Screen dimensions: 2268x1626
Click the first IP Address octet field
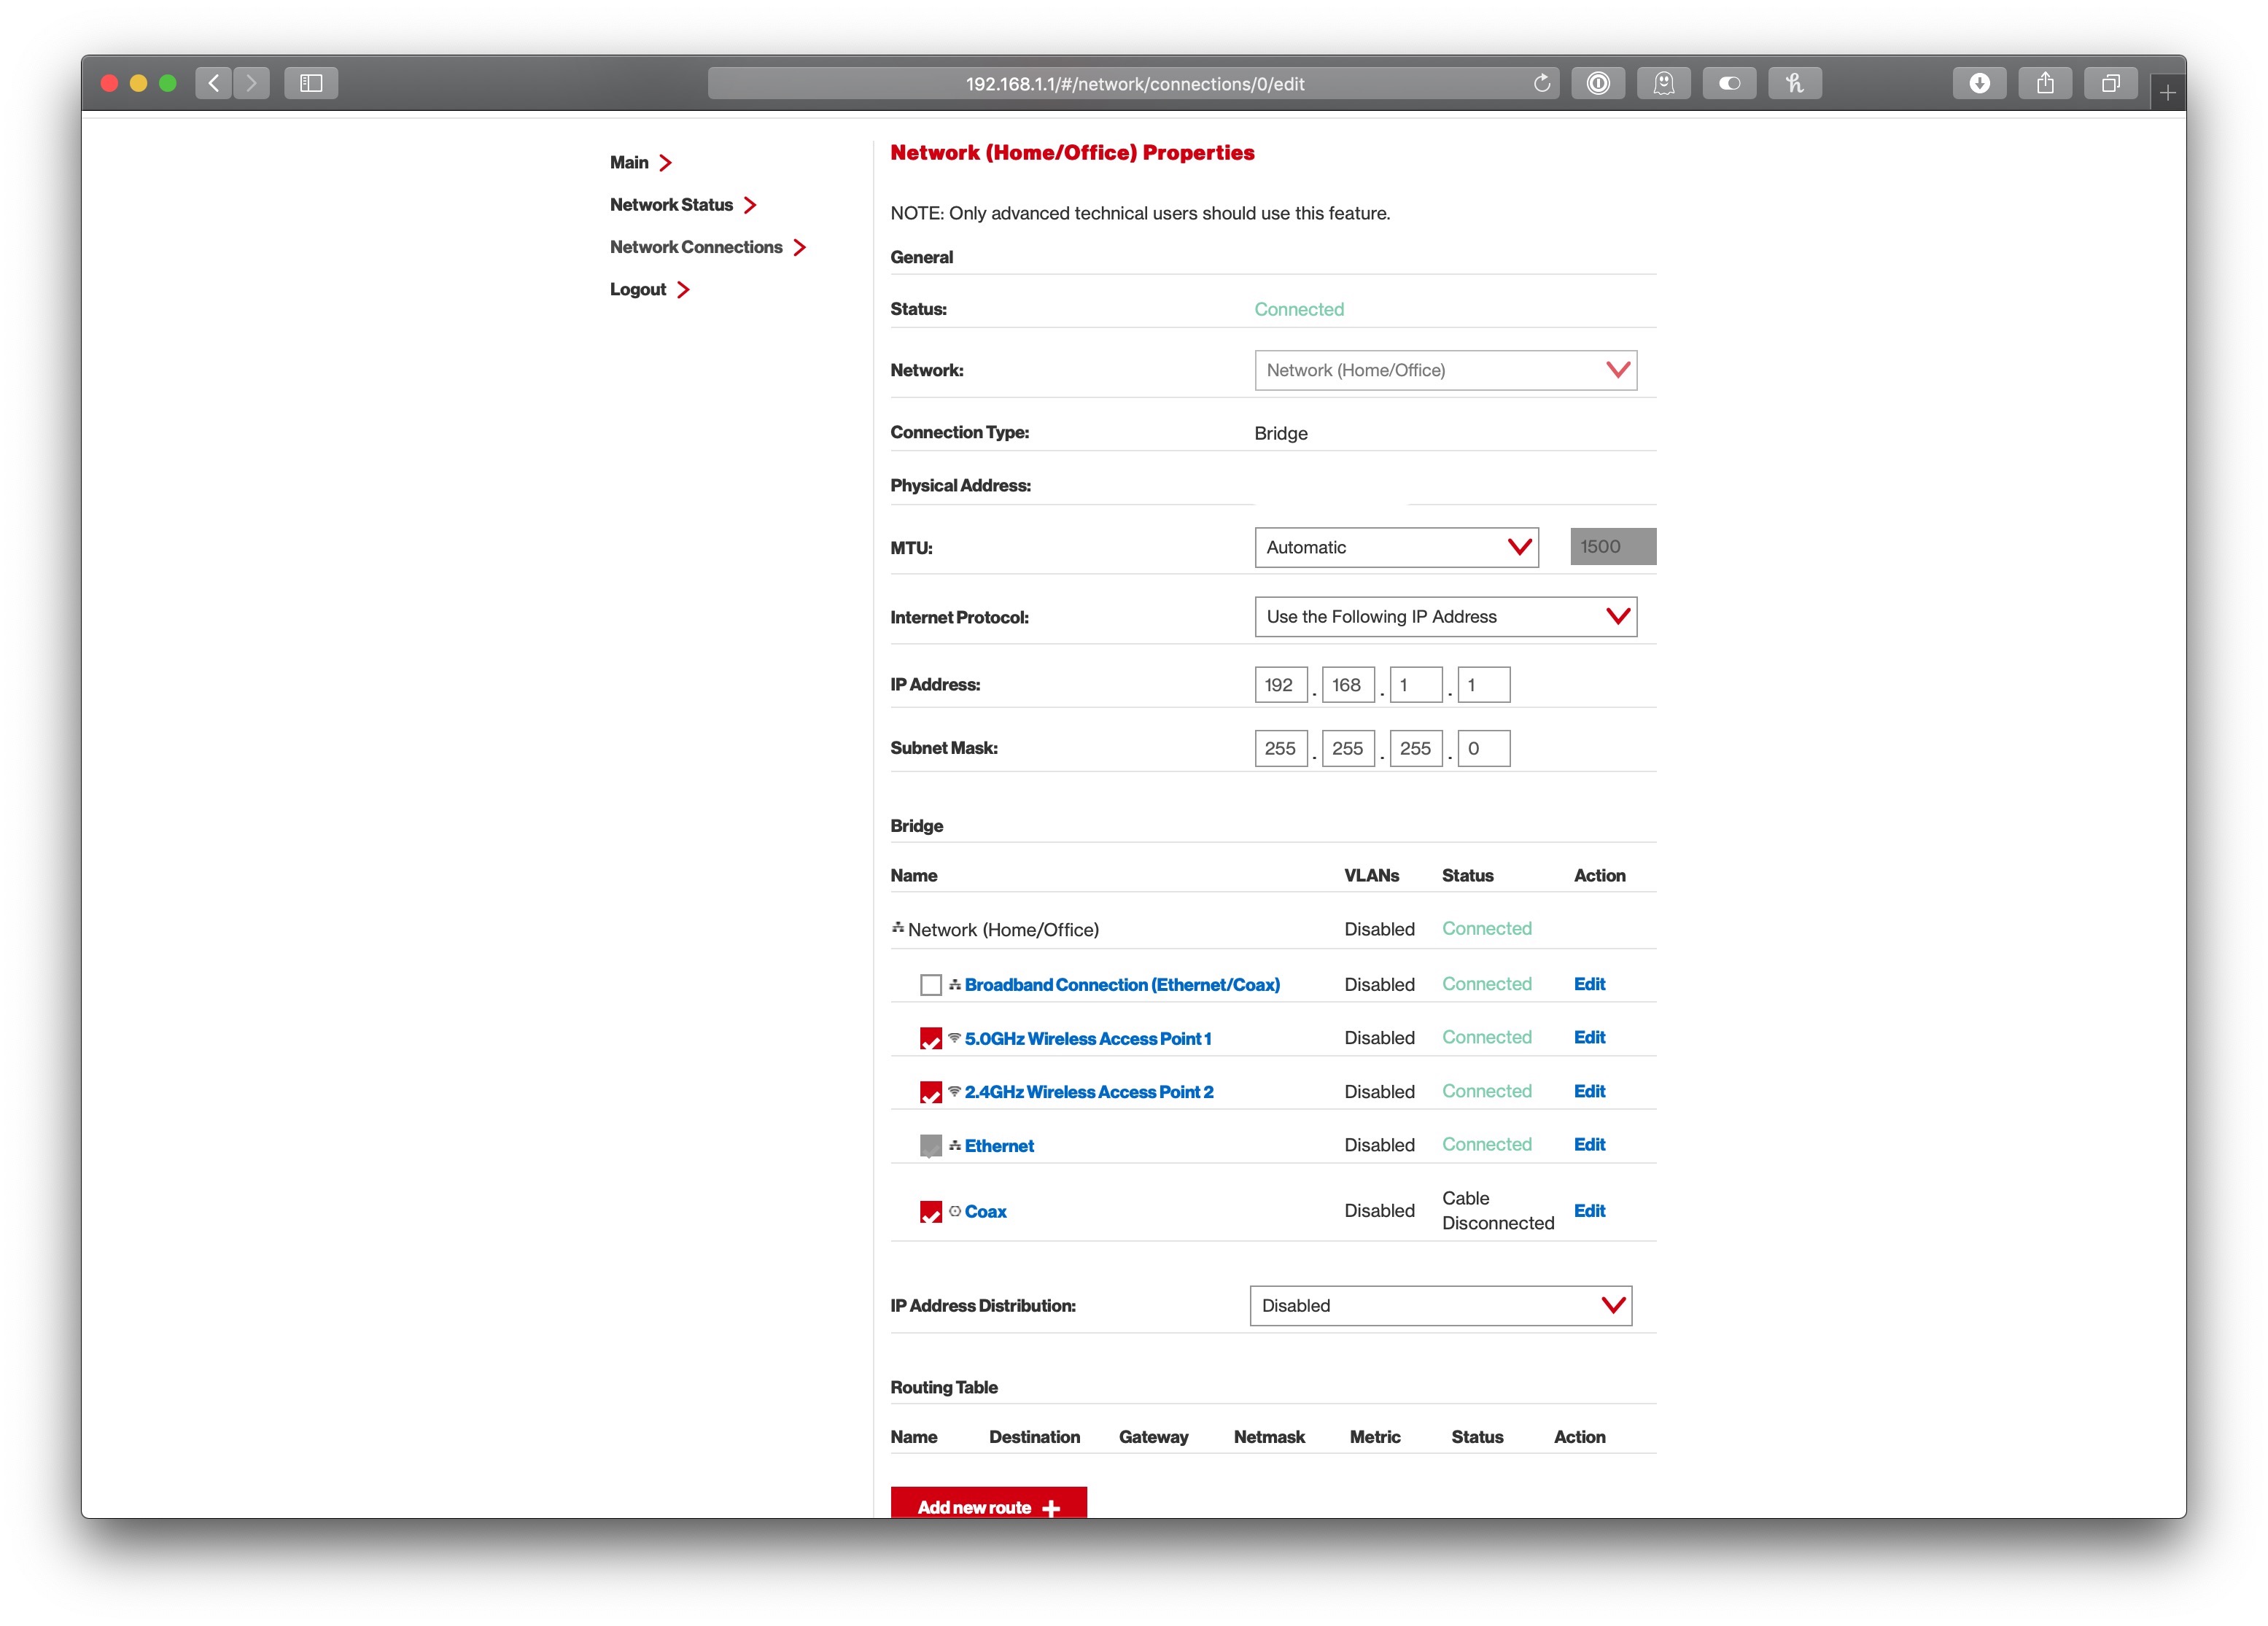coord(1280,685)
